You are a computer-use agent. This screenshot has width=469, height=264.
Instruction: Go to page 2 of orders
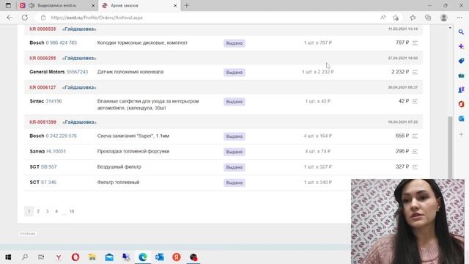38,211
